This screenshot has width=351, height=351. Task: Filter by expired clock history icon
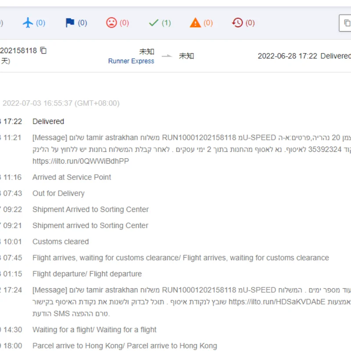[x=237, y=23]
